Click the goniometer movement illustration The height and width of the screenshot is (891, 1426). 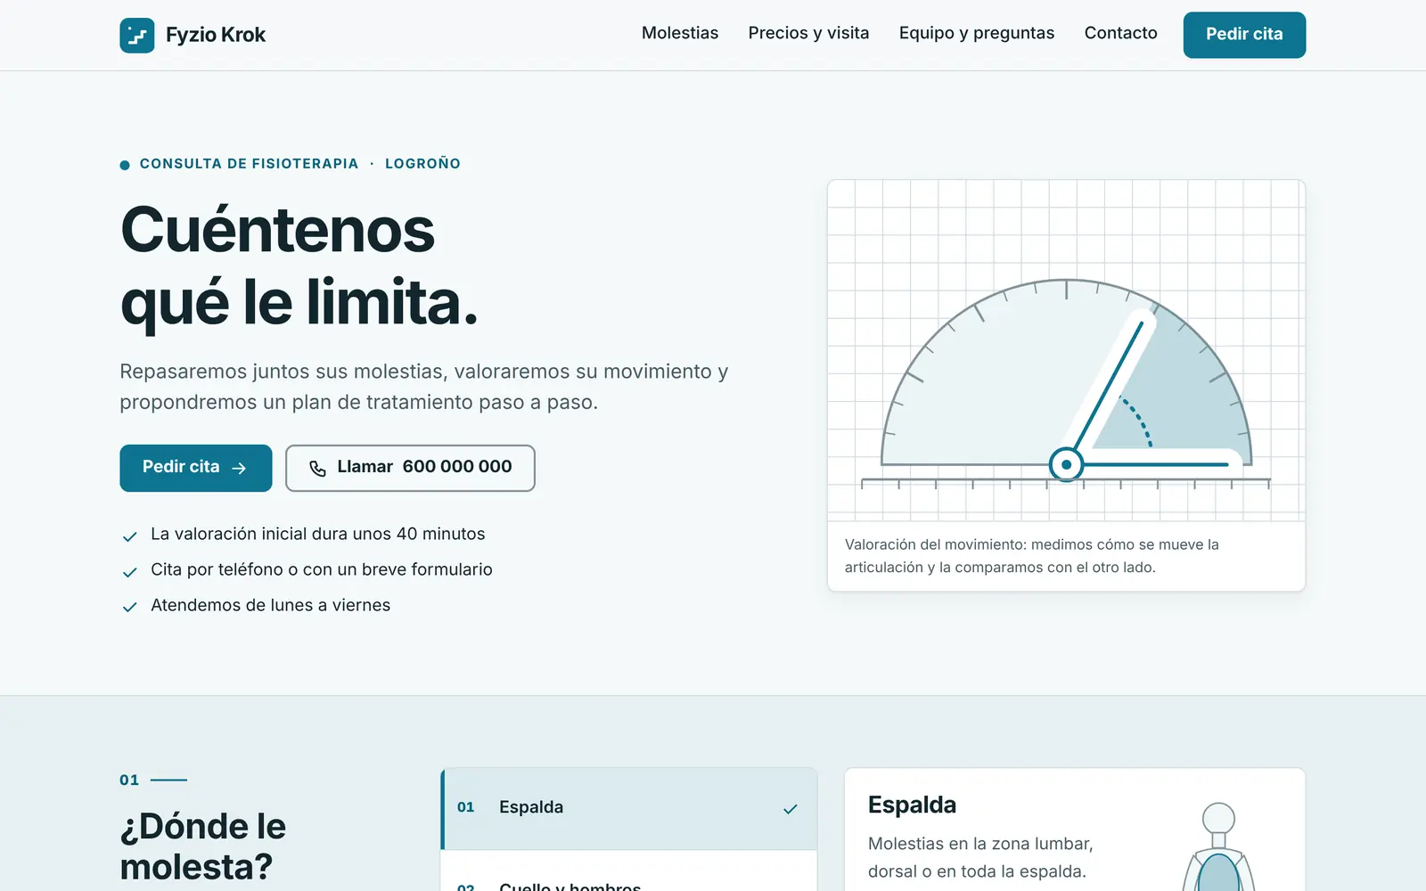[x=1066, y=350]
